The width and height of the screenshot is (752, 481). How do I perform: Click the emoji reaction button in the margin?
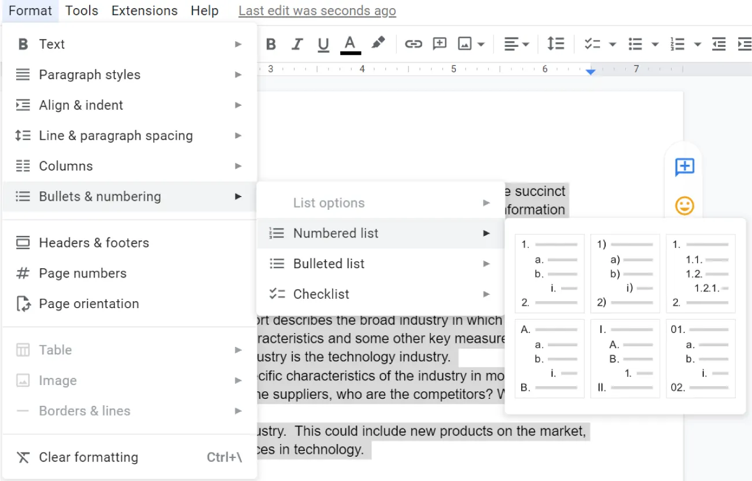pos(684,205)
